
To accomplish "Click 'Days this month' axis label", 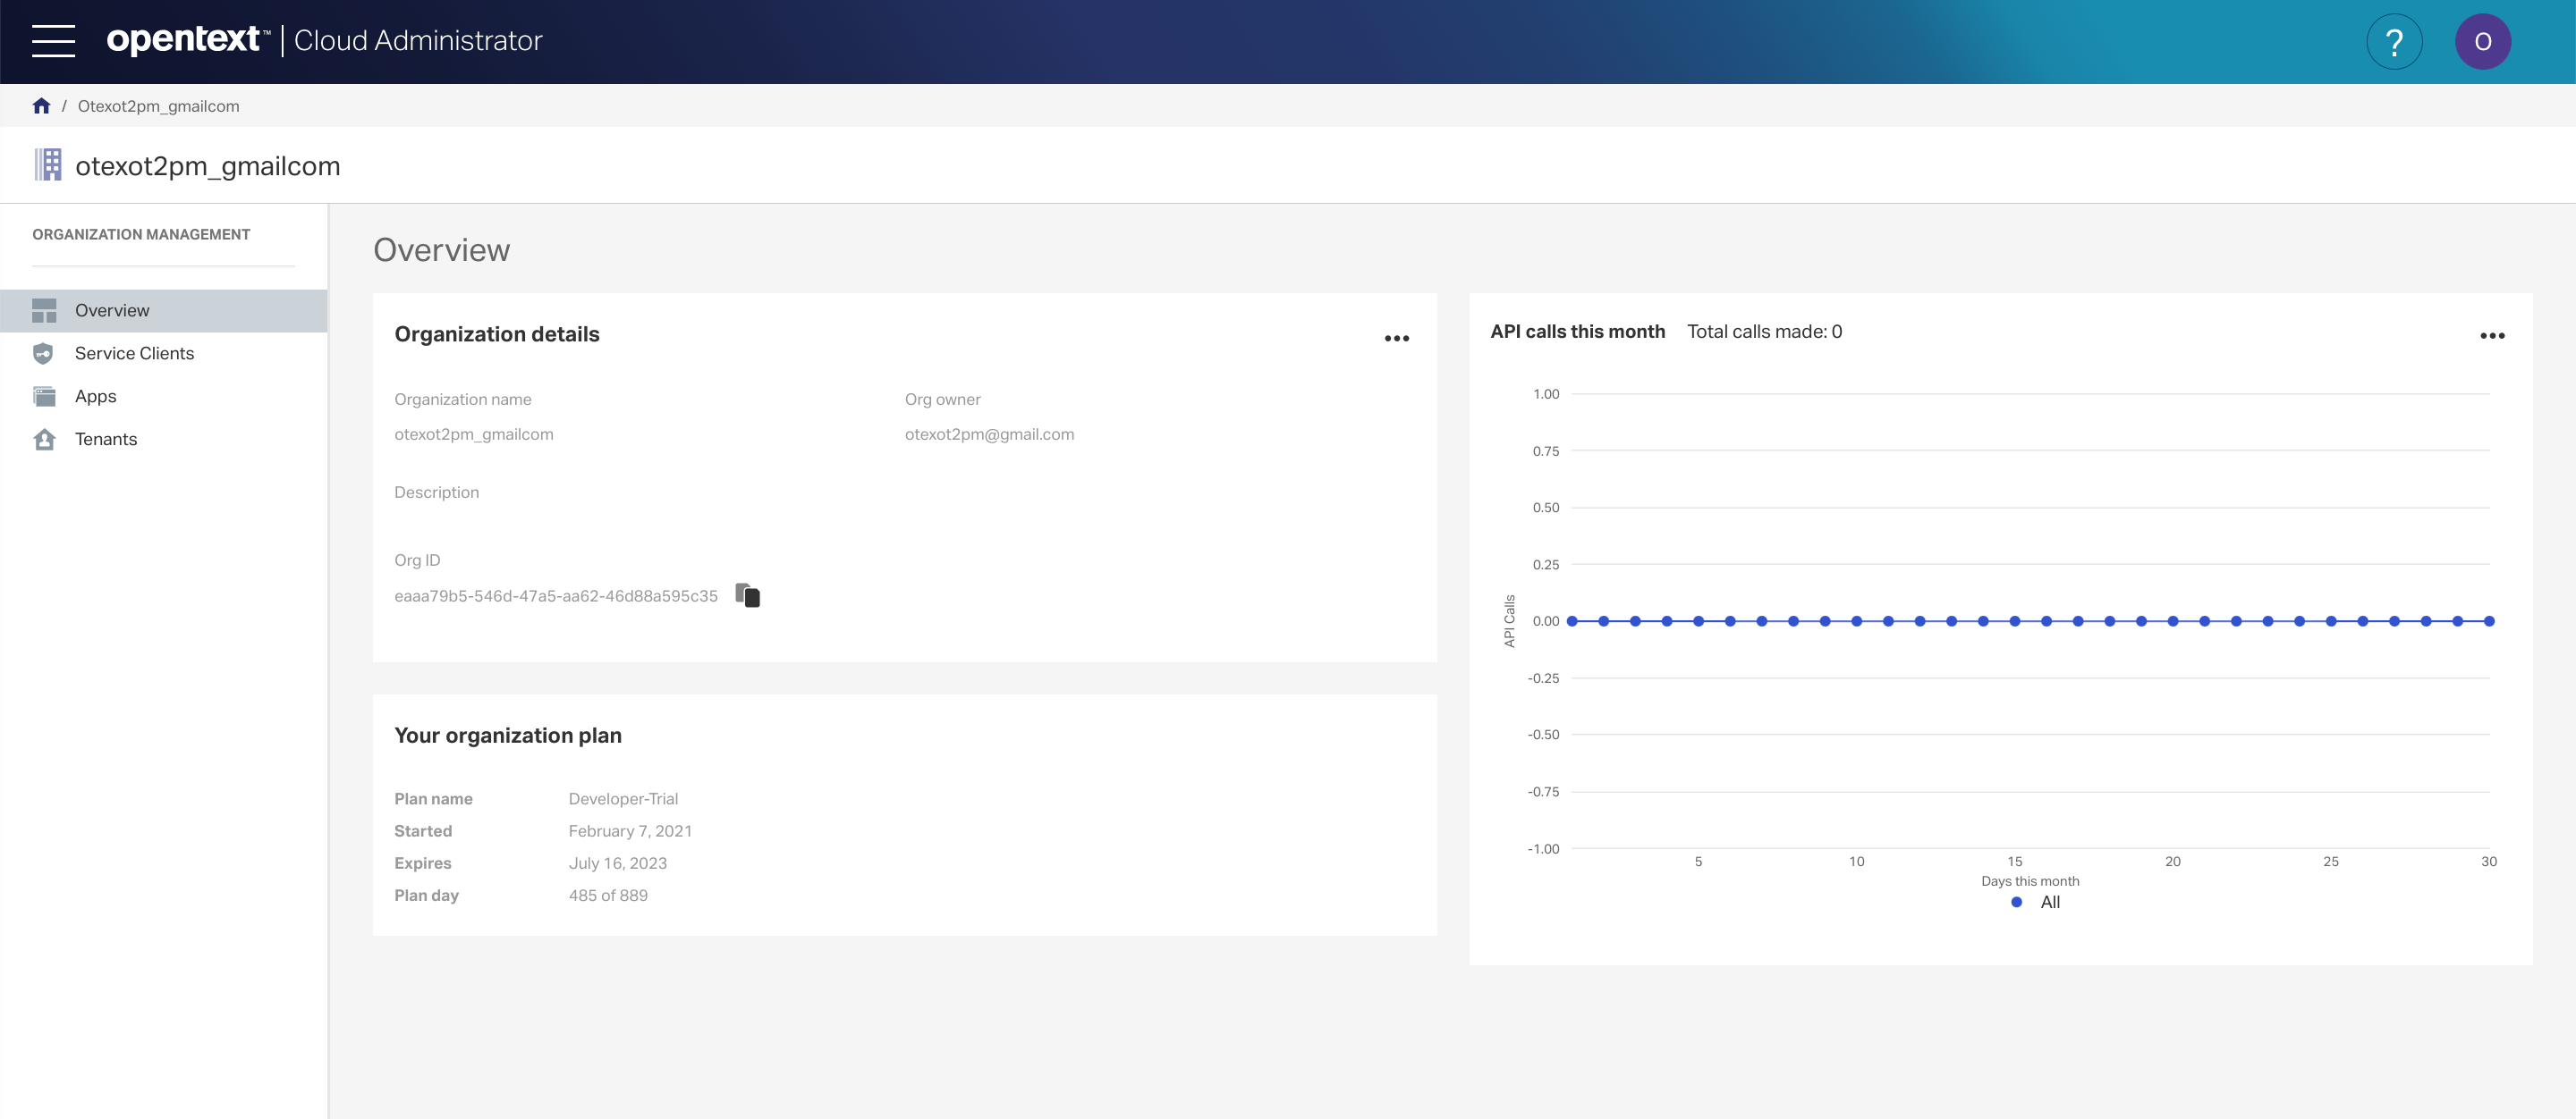I will 2030,881.
